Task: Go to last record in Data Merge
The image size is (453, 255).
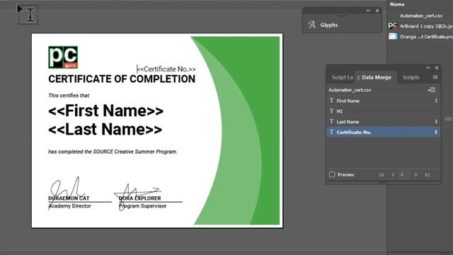Action: (x=427, y=175)
